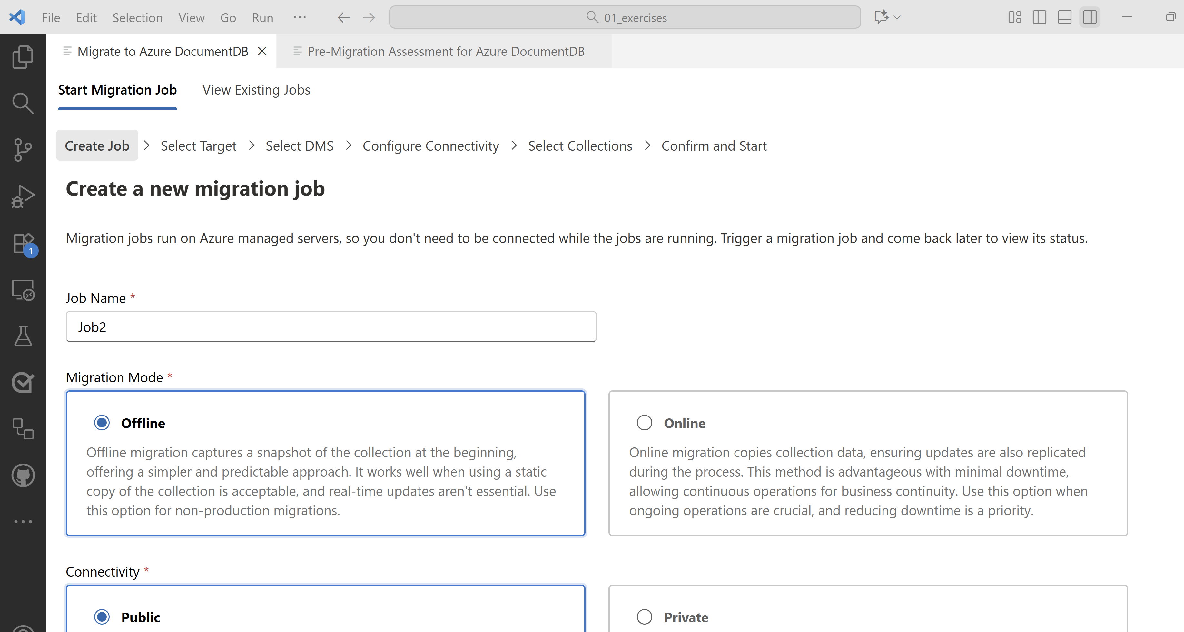The width and height of the screenshot is (1184, 632).
Task: Go to Select Target step
Action: [198, 146]
